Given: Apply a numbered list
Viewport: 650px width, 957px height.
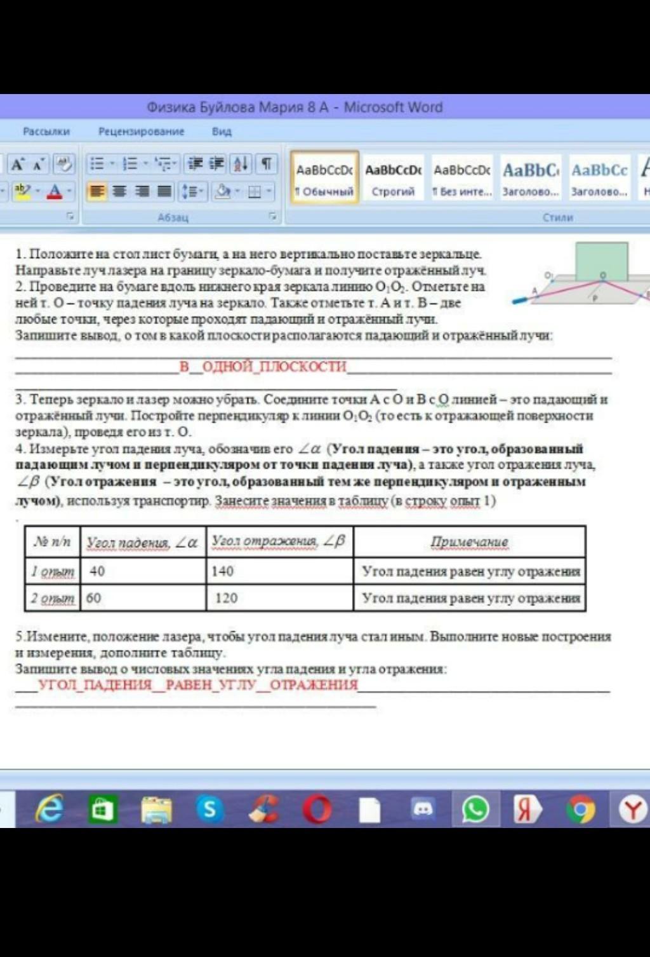Looking at the screenshot, I should pyautogui.click(x=129, y=164).
